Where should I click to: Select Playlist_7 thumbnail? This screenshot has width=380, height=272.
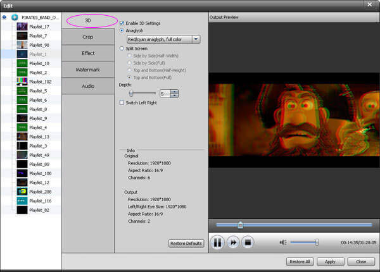point(22,36)
